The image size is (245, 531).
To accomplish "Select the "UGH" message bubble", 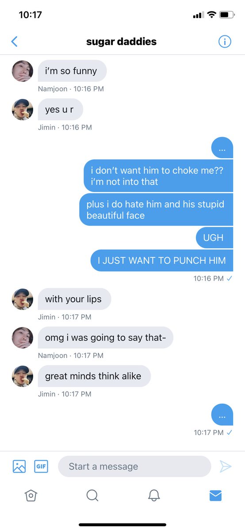I will tap(214, 238).
